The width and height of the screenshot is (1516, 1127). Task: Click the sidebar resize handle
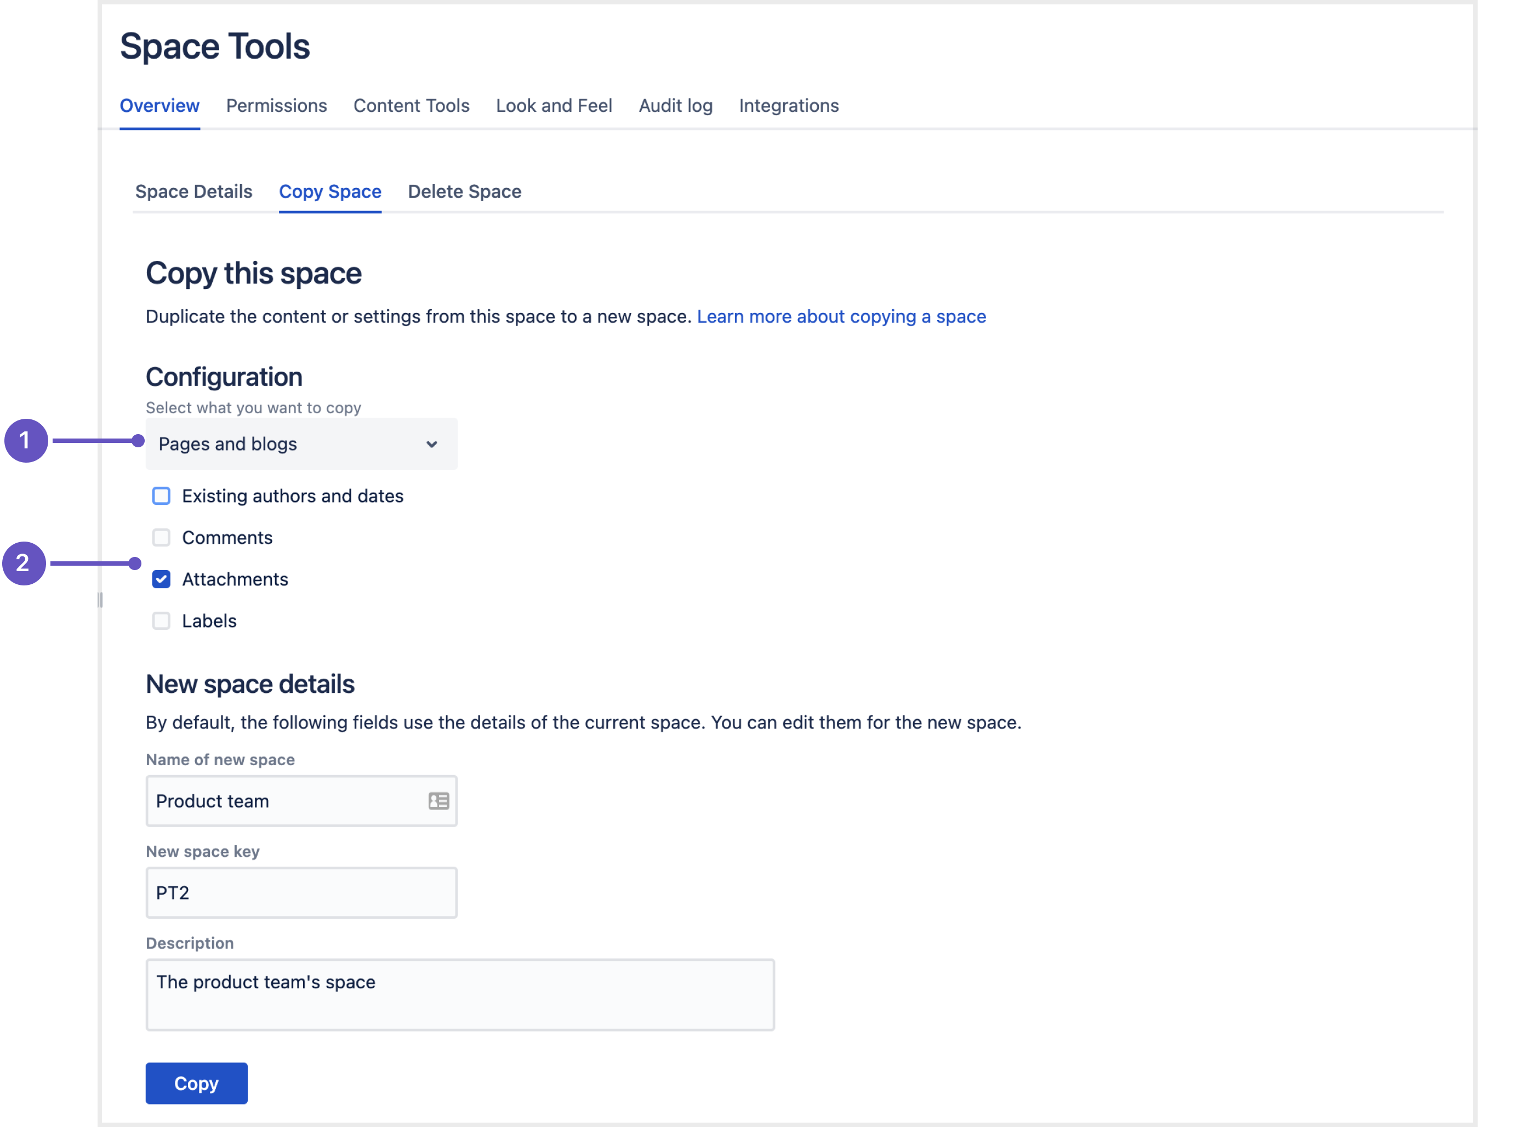[100, 600]
